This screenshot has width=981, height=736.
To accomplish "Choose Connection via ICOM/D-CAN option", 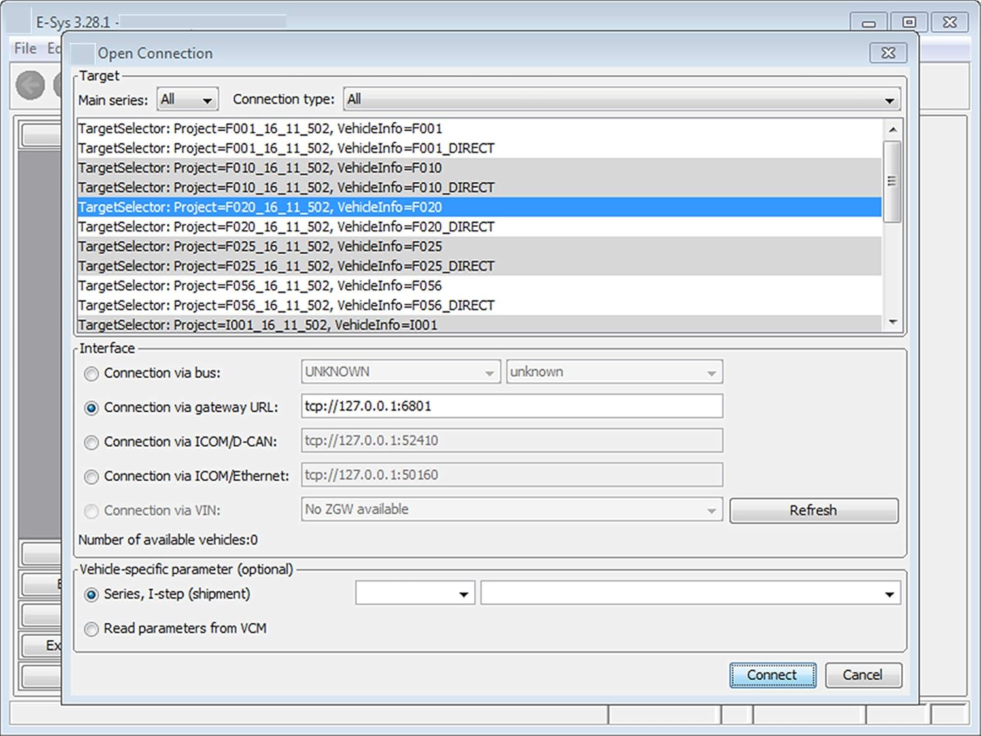I will pos(92,443).
